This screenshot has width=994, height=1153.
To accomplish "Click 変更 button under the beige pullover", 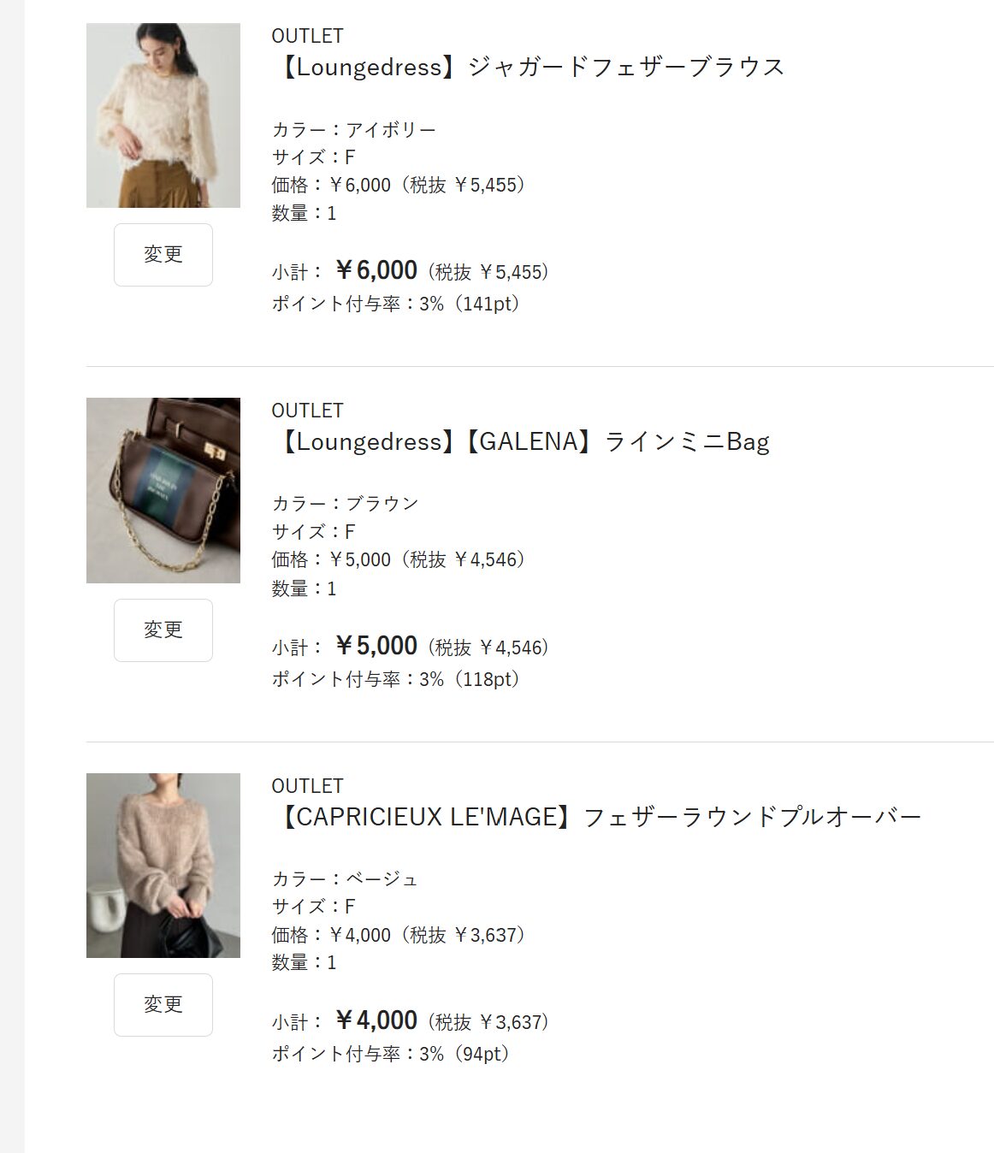I will point(163,1005).
